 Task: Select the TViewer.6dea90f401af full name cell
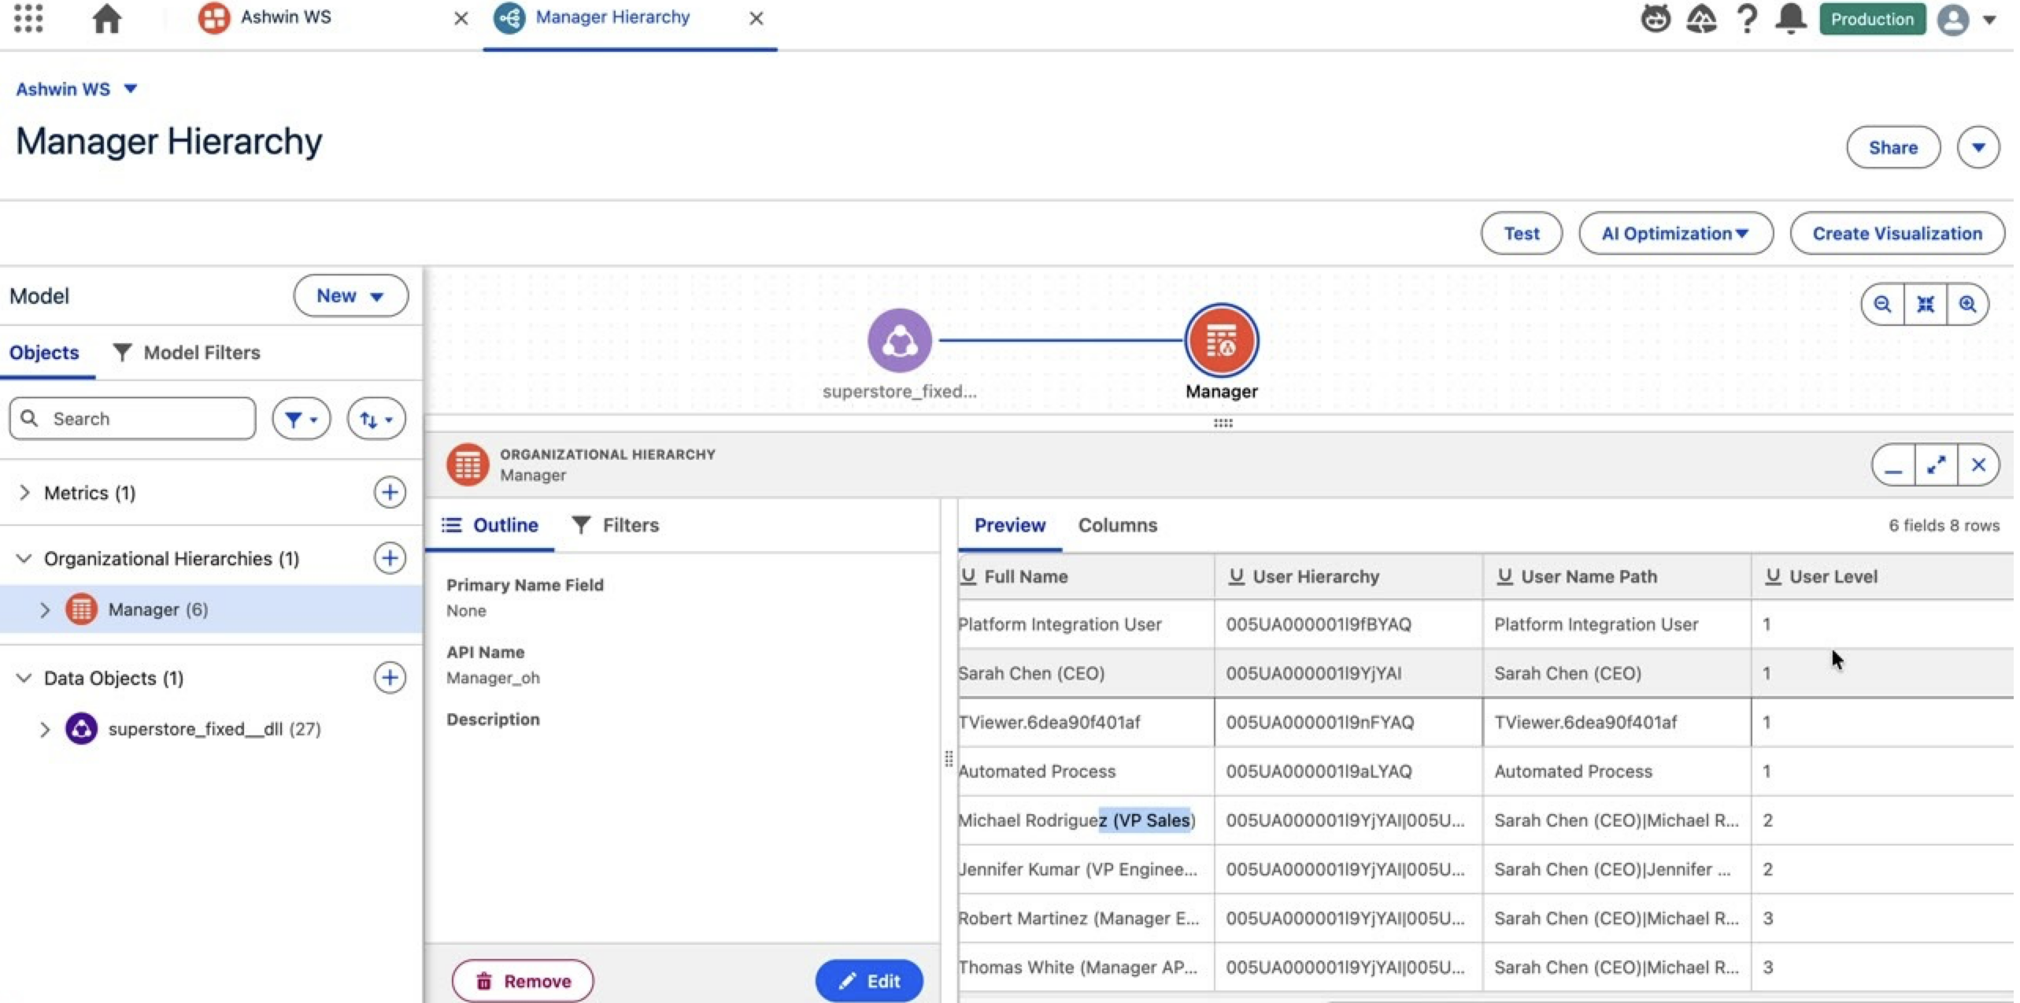click(x=1086, y=722)
